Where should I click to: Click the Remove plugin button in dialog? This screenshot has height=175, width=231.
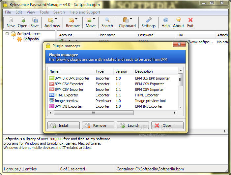click(98, 125)
